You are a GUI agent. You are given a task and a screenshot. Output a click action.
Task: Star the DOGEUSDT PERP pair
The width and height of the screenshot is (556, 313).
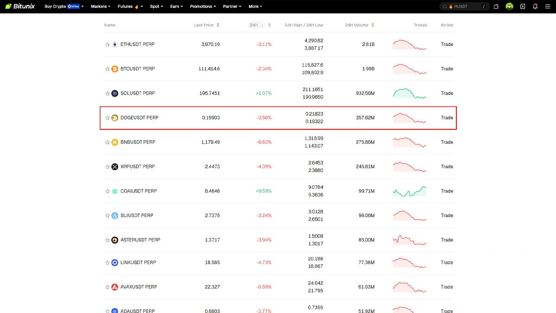pyautogui.click(x=107, y=118)
